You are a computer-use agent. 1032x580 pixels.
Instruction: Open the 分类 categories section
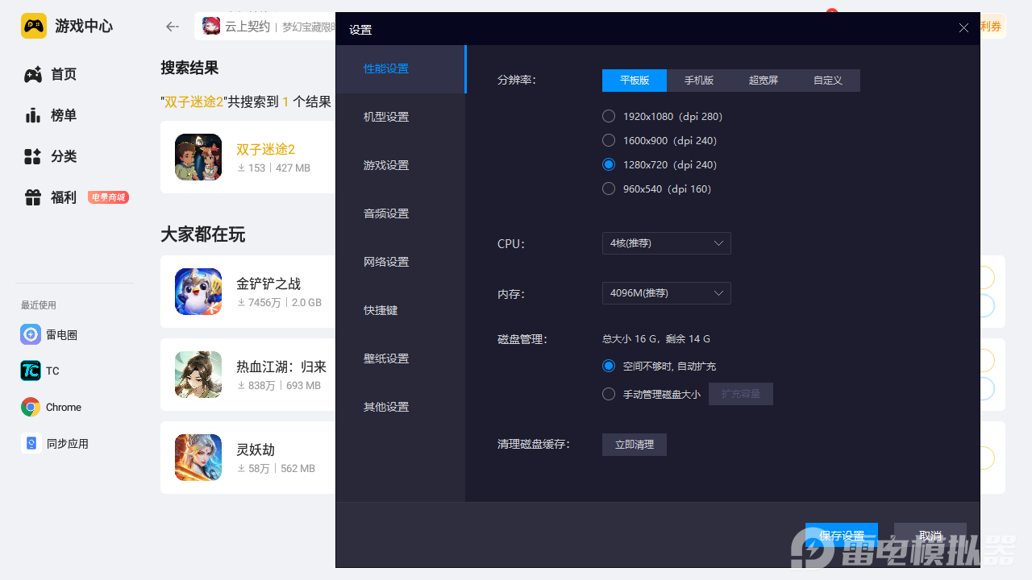click(51, 156)
